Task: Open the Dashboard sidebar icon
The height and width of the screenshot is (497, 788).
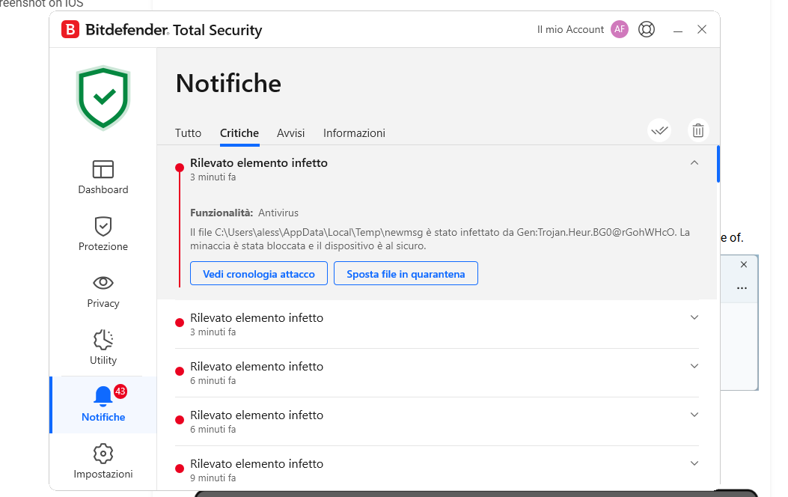Action: (103, 170)
